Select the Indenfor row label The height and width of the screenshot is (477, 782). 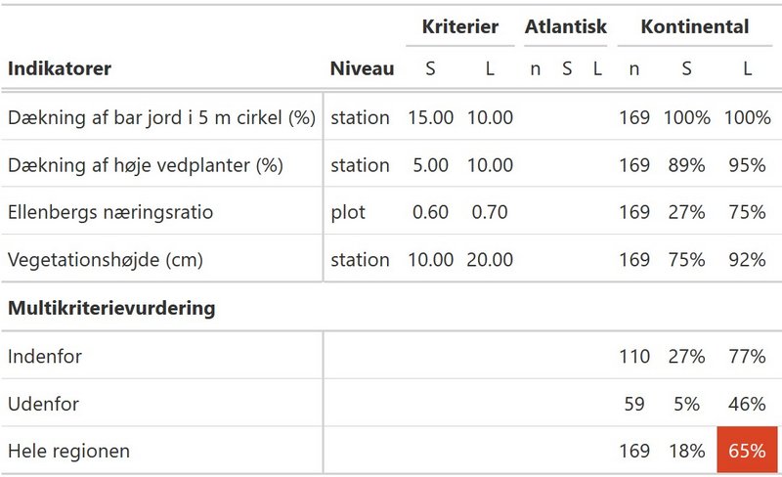(44, 356)
